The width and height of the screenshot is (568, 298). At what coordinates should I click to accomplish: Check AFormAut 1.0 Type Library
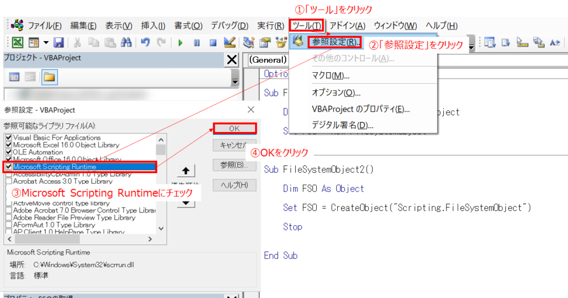[x=9, y=225]
